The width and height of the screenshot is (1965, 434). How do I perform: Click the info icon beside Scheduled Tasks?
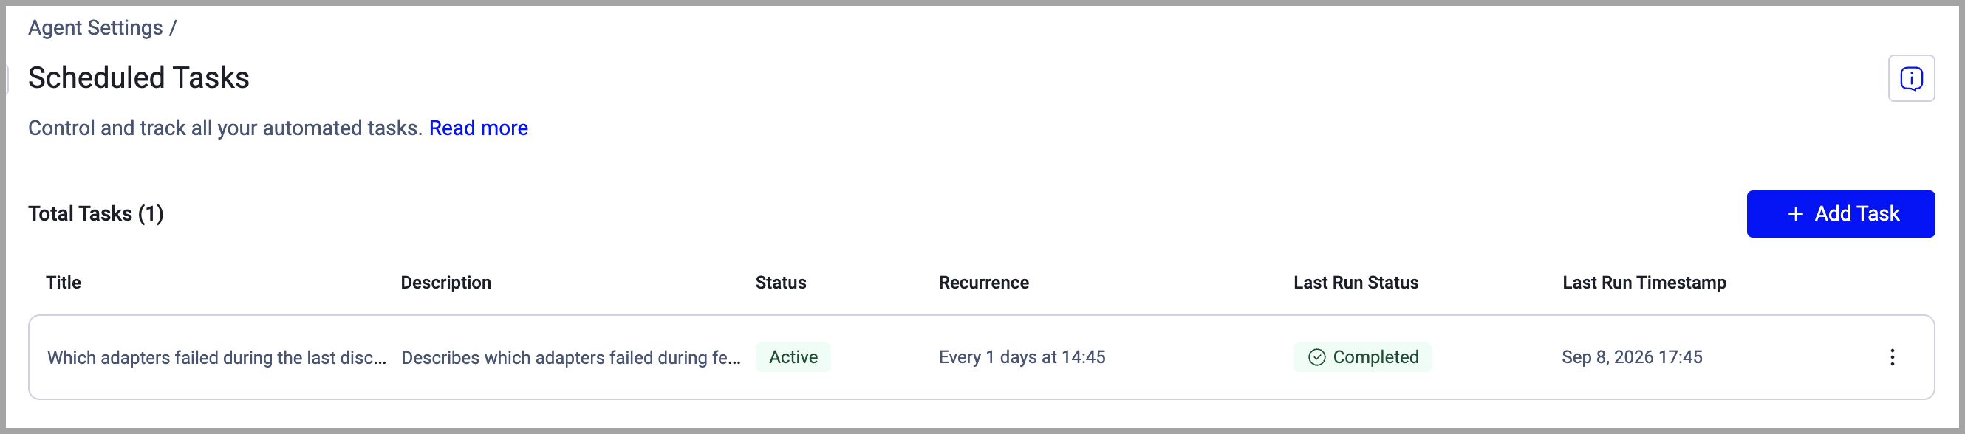1911,77
